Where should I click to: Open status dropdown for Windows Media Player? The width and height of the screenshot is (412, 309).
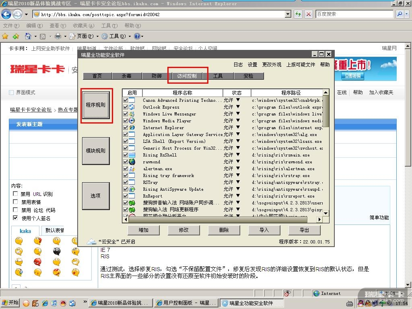click(238, 120)
